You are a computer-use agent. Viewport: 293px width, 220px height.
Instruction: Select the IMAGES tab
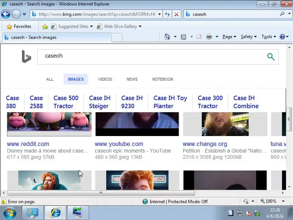[76, 79]
